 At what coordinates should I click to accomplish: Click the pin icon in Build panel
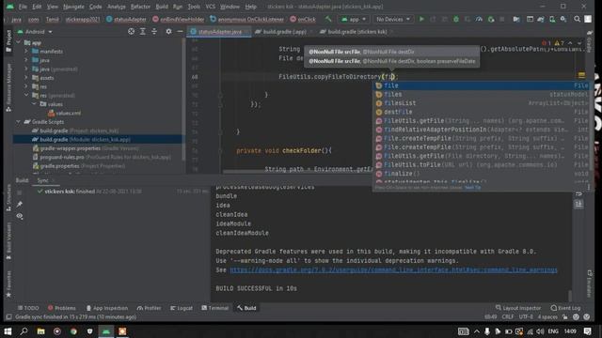pyautogui.click(x=19, y=205)
